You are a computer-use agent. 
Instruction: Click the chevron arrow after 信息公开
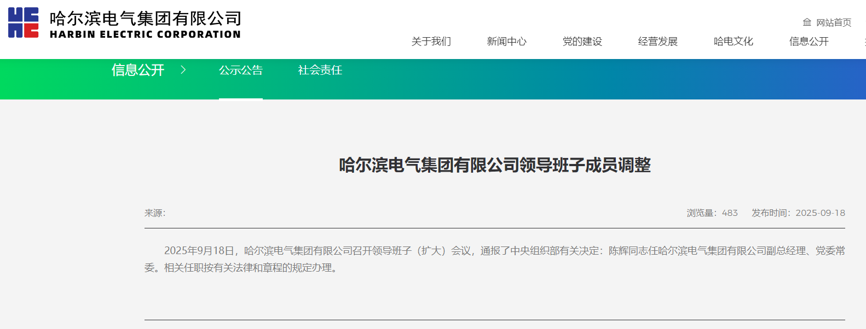183,70
